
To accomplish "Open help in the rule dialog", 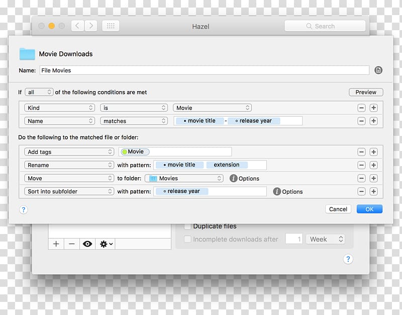I will [23, 210].
